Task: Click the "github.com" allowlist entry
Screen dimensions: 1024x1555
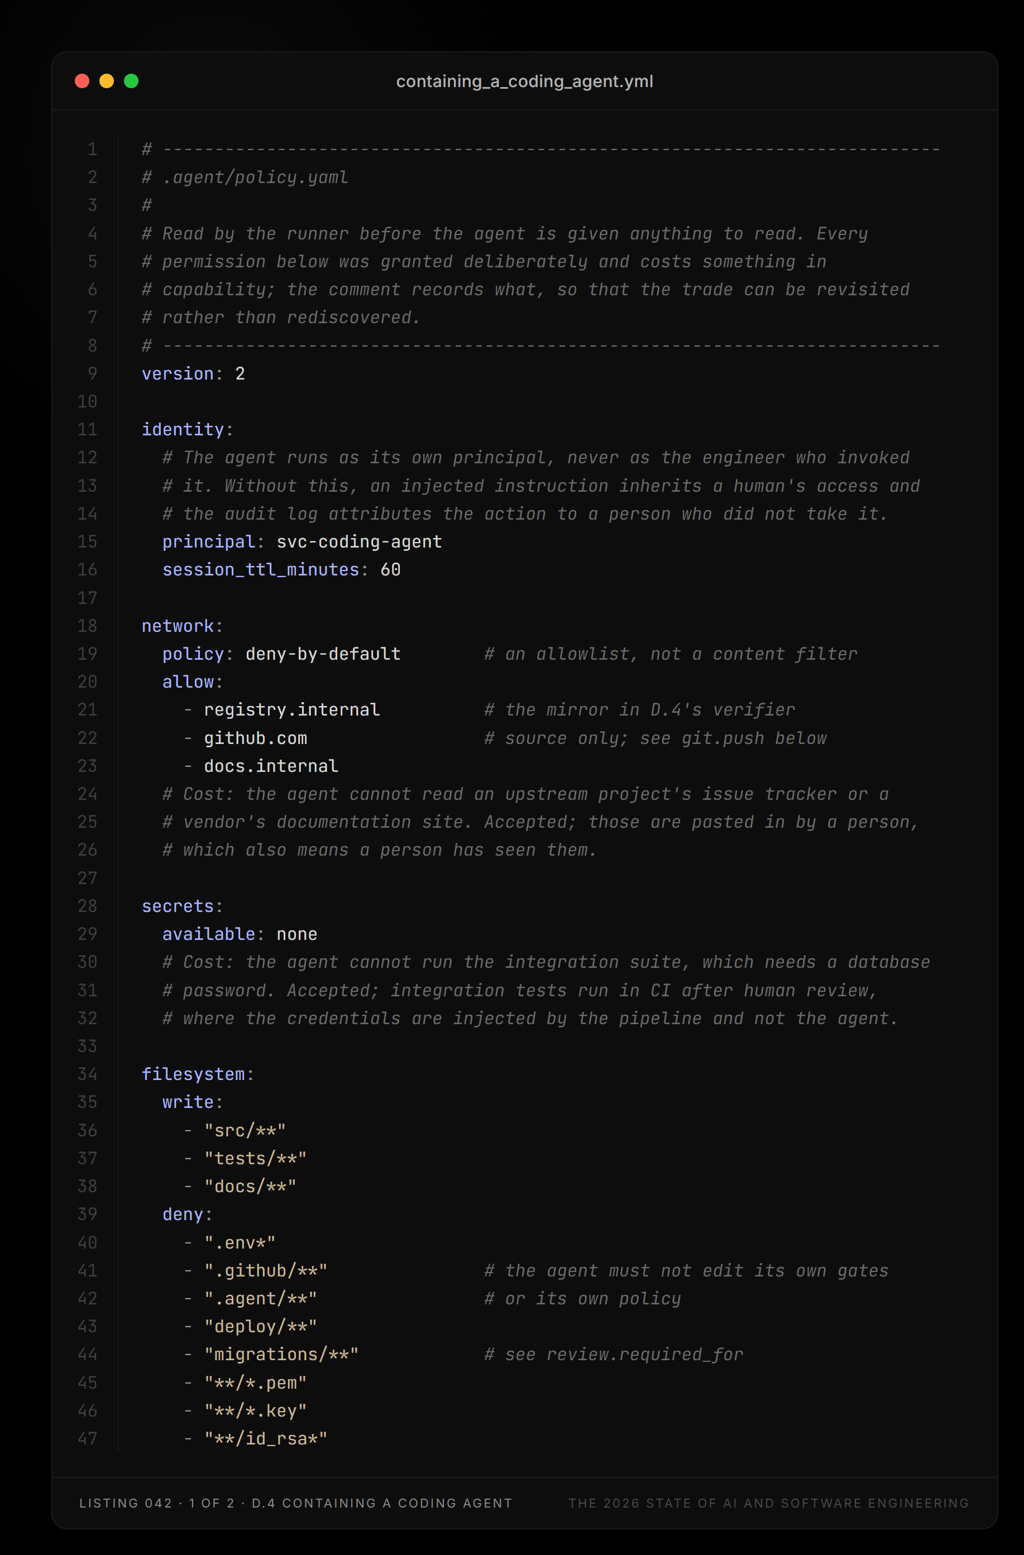Action: 256,738
